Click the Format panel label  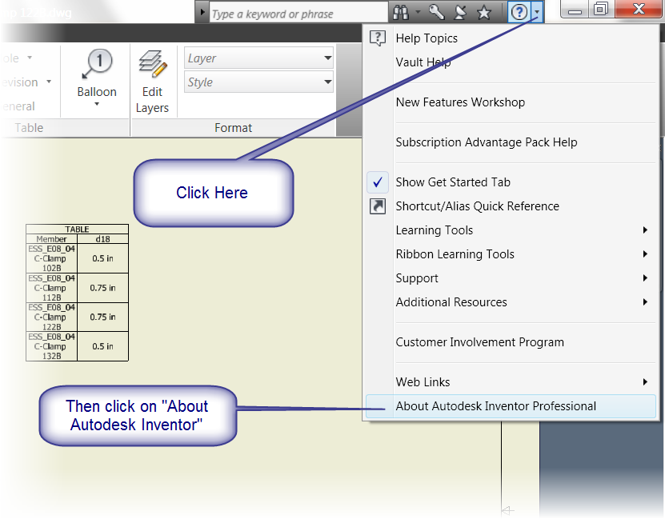click(x=233, y=127)
